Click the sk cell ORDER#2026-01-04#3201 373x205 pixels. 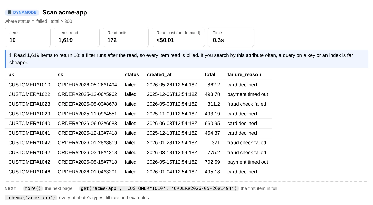[x=87, y=172]
